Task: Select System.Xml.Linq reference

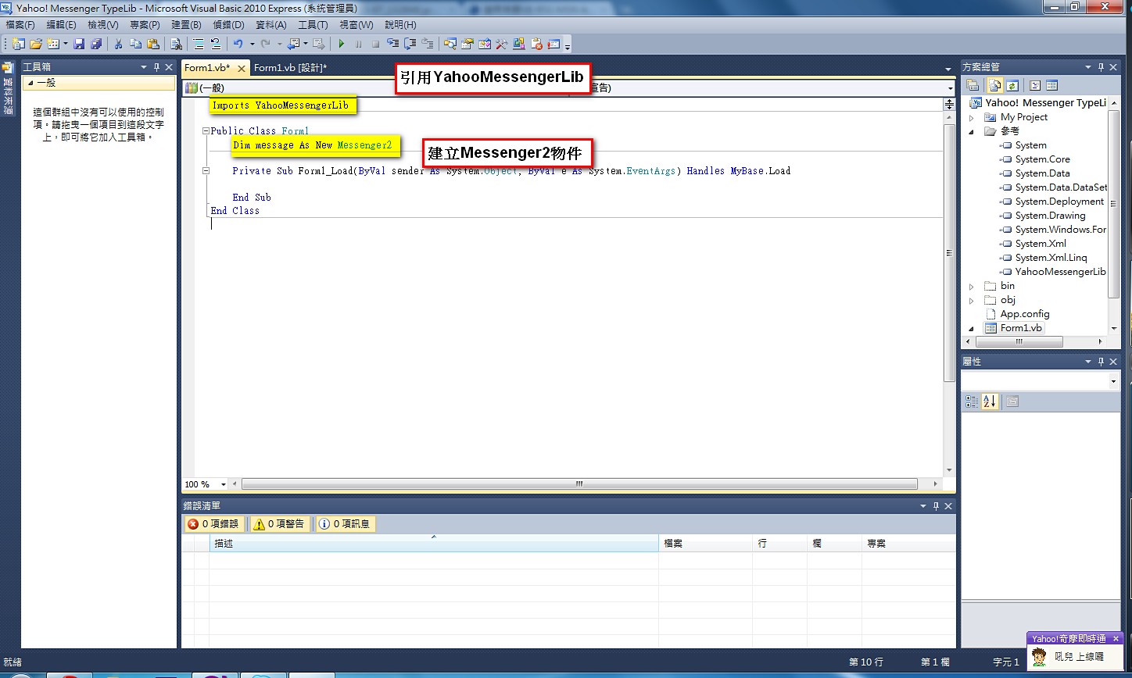Action: (x=1051, y=258)
